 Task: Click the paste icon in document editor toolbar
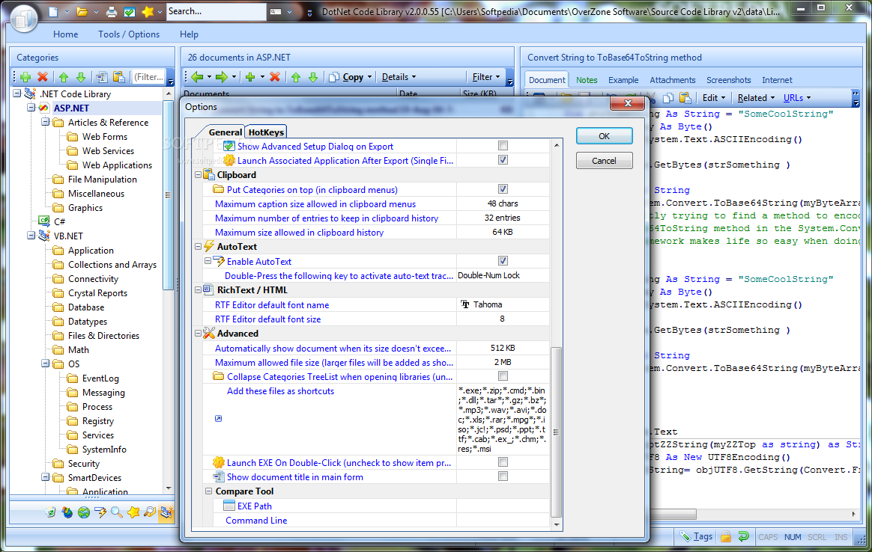pos(685,98)
